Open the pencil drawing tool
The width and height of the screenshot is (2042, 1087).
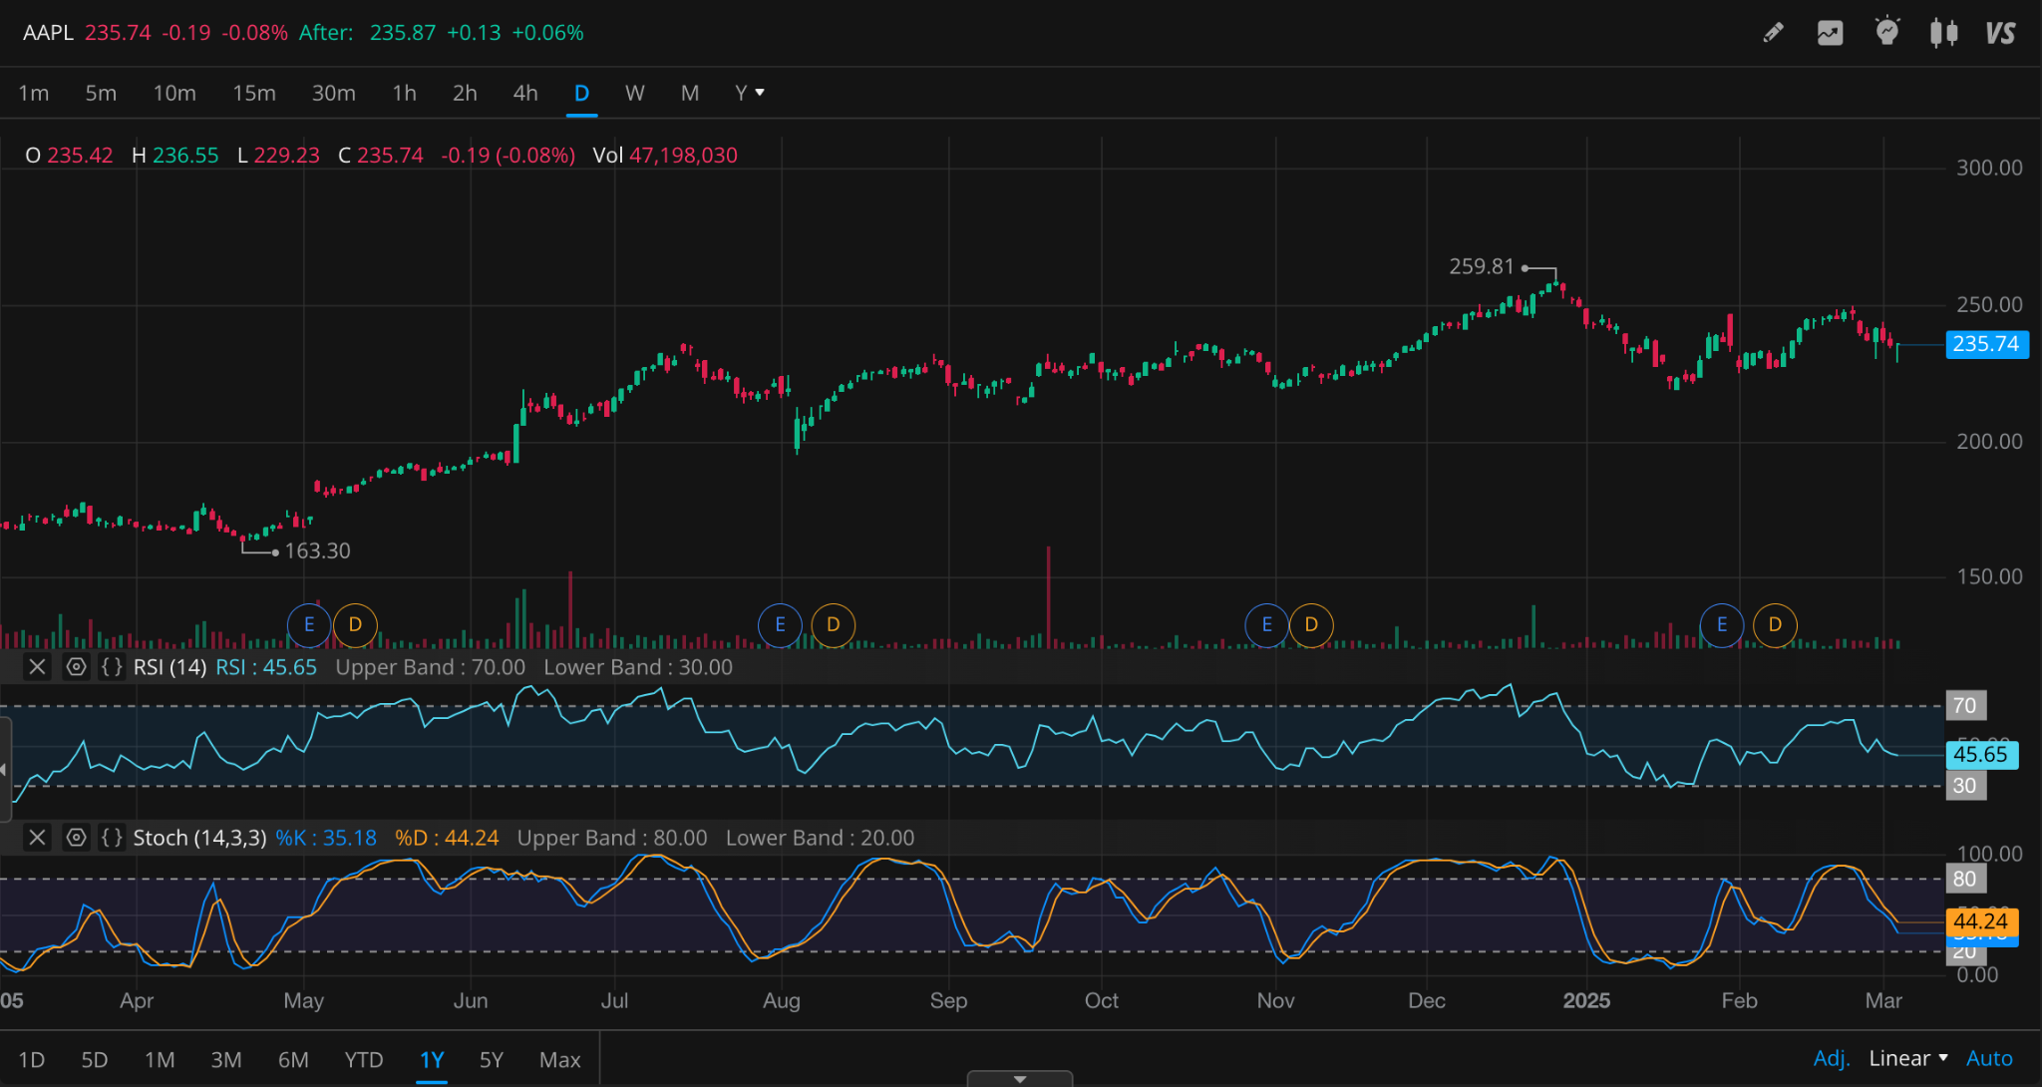[1773, 33]
